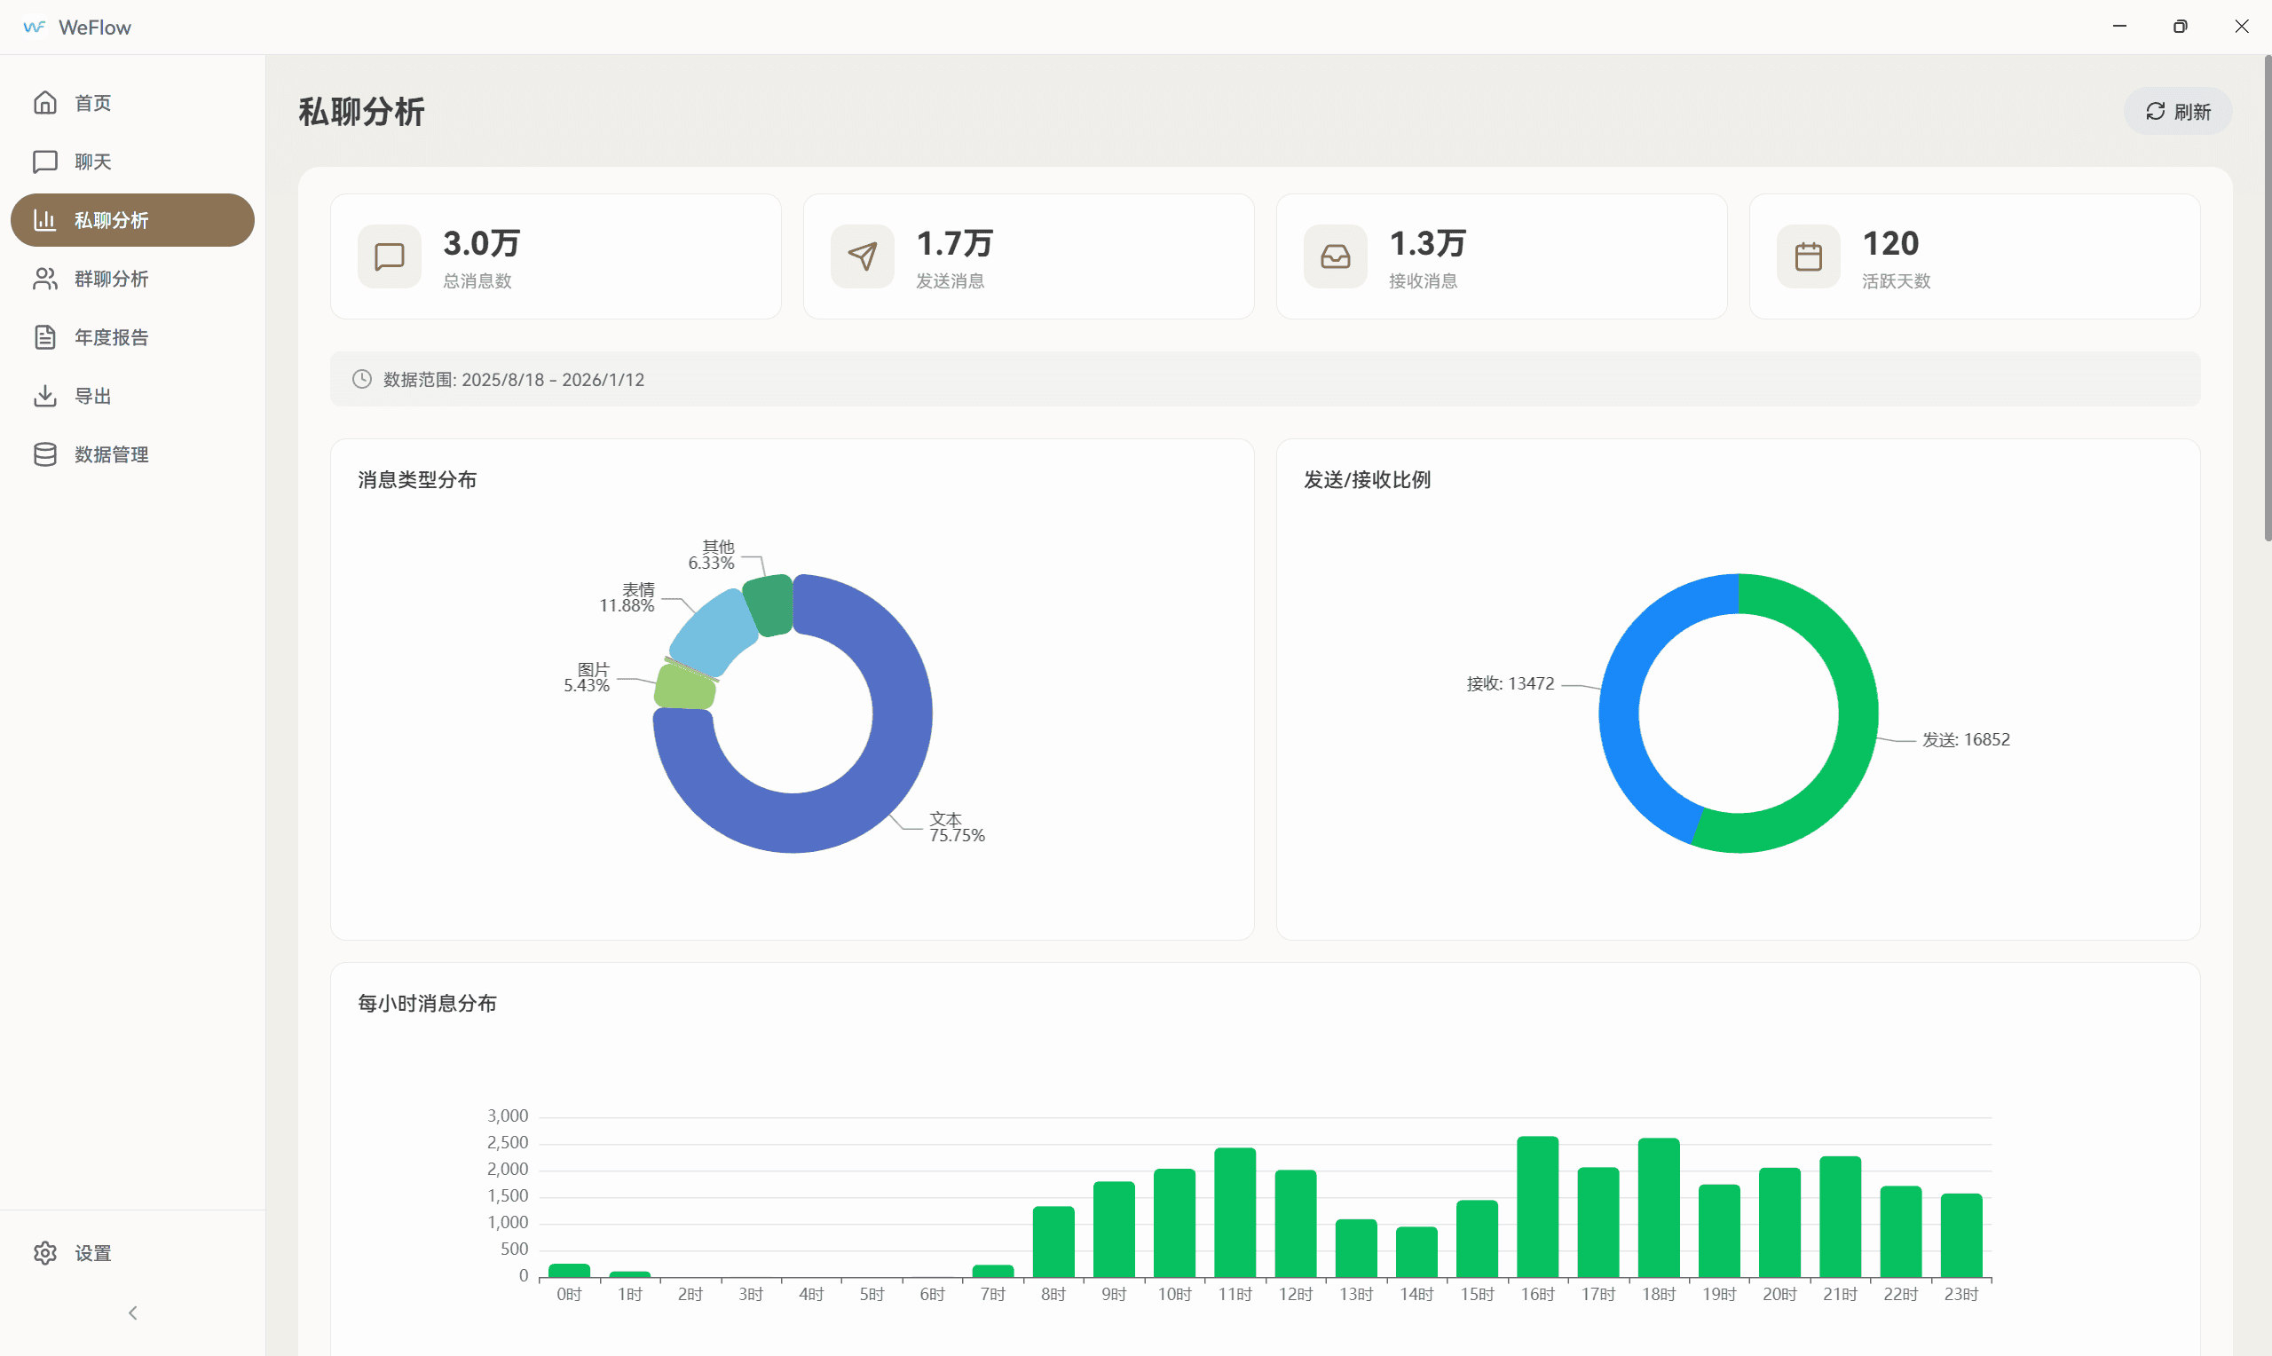Open the 年度报告 annual report
This screenshot has height=1356, width=2272.
point(110,337)
